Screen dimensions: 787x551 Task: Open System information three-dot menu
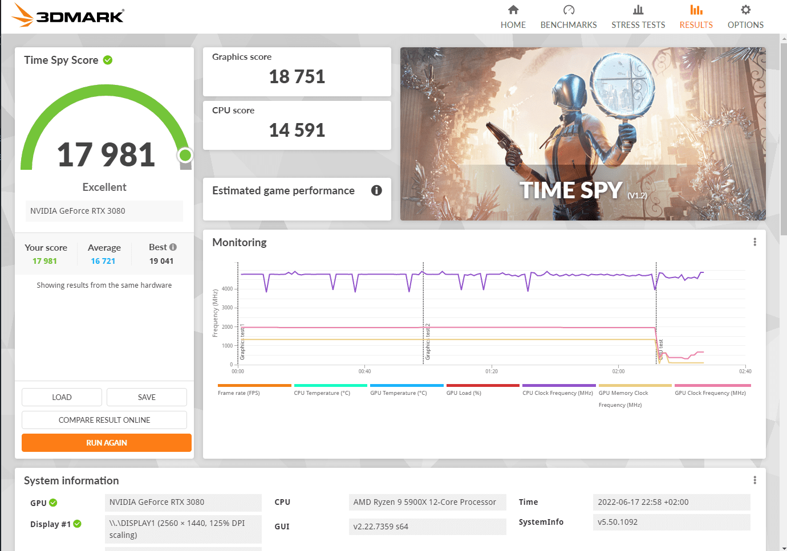point(754,480)
